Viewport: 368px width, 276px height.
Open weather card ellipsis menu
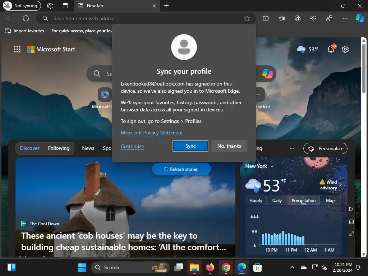(x=336, y=166)
